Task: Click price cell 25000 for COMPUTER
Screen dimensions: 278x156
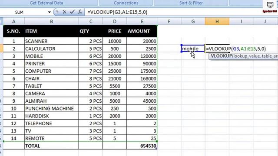Action: tap(115, 71)
